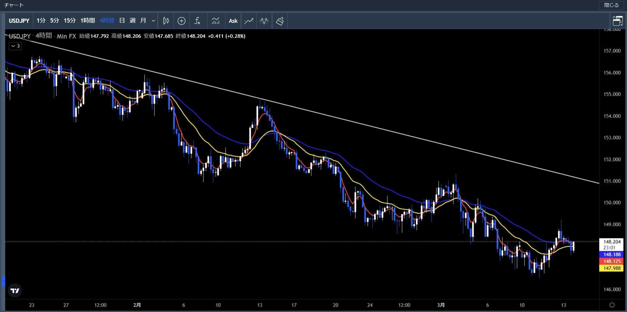Click the 安値147.685 low value in legend
Screen dimensions: 627x312
tap(158, 36)
